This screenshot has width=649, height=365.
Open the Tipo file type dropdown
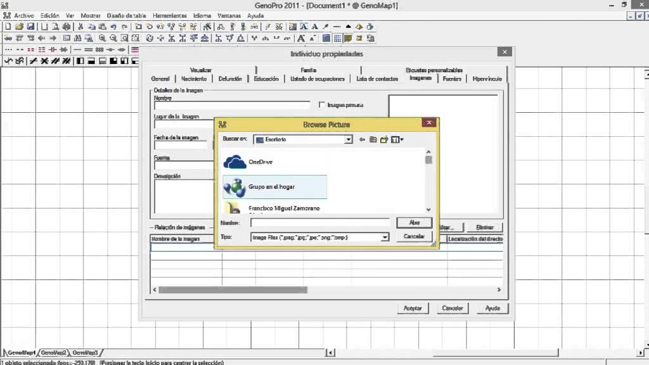(385, 237)
